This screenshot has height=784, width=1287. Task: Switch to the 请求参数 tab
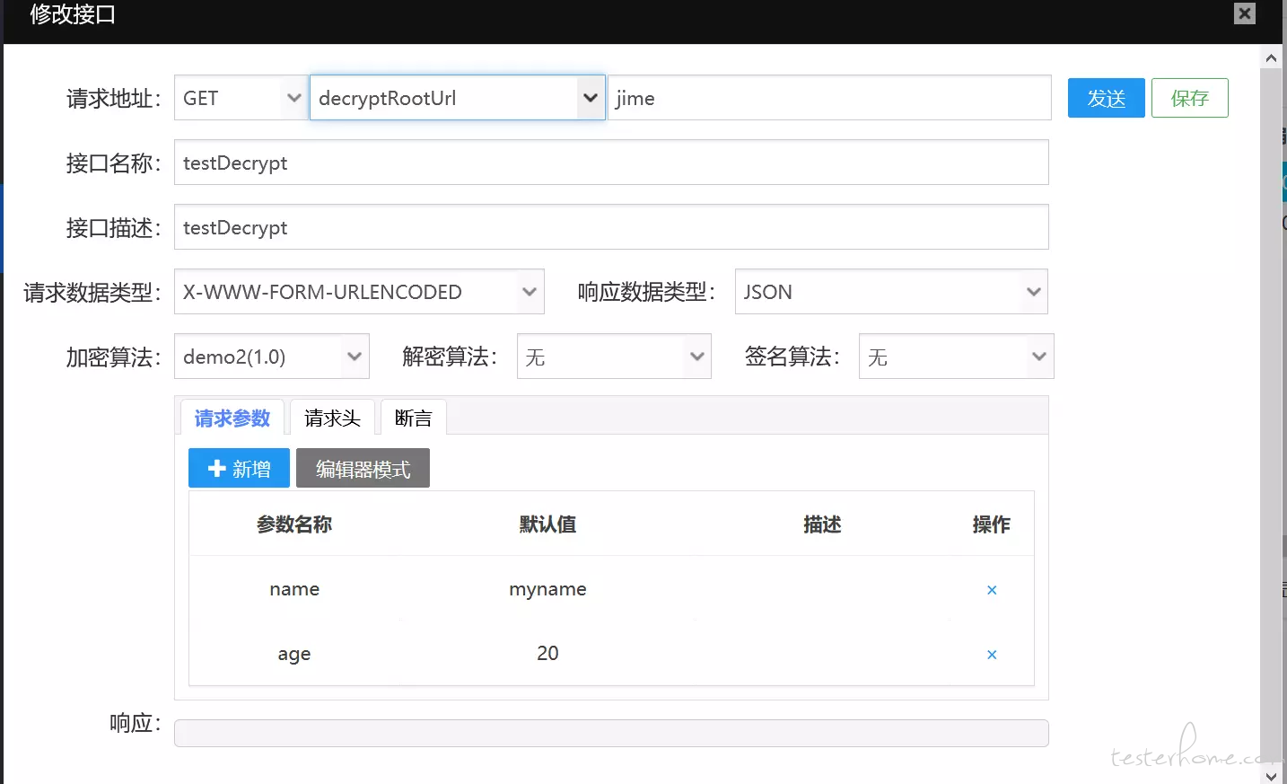232,418
